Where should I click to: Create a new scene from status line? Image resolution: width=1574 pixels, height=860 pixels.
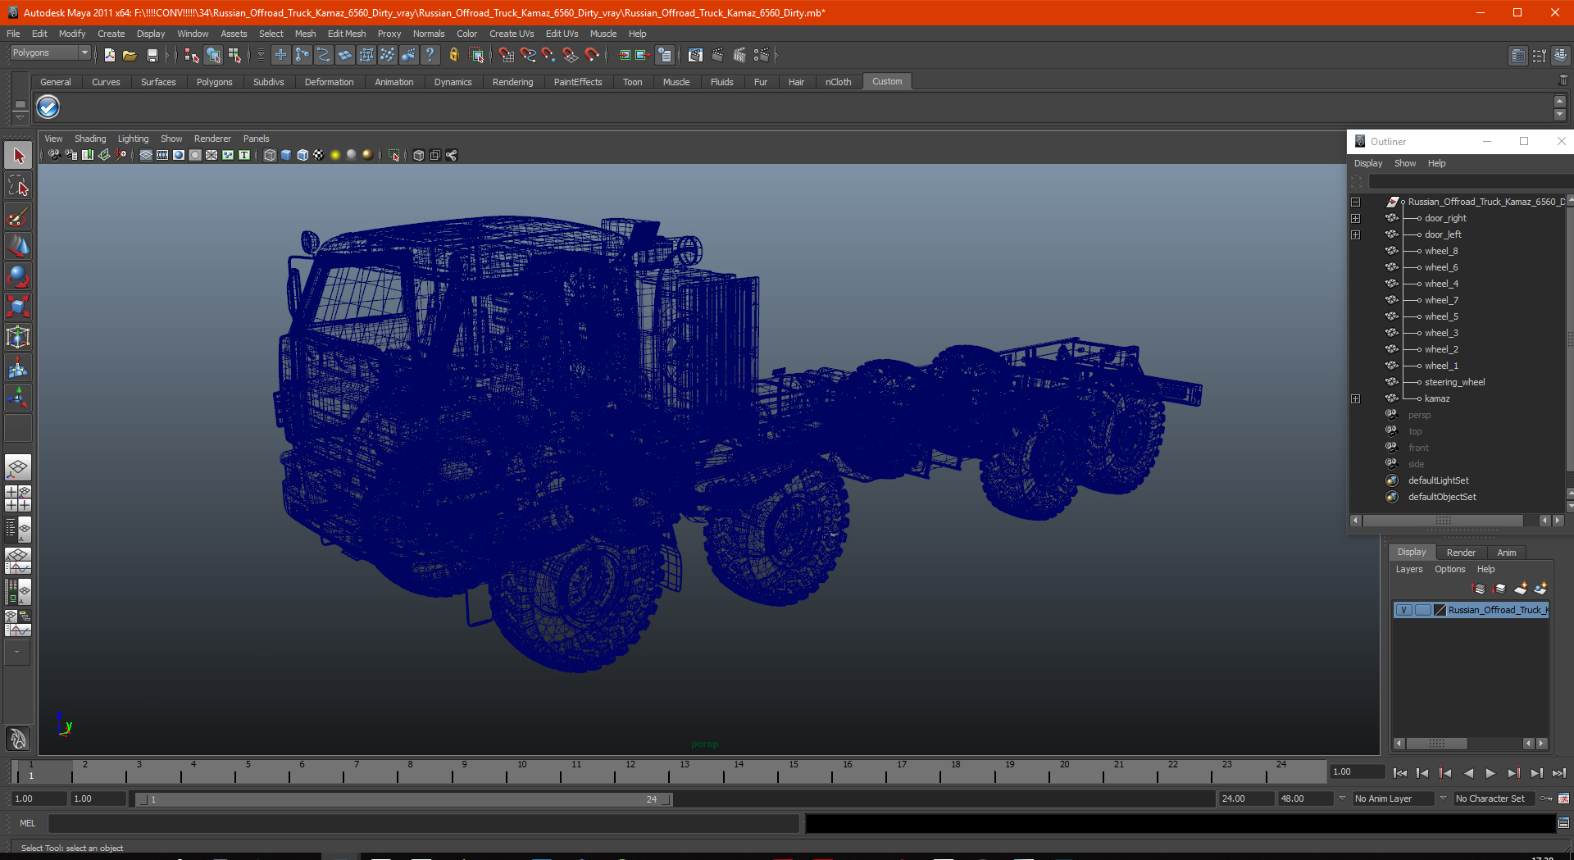point(109,55)
